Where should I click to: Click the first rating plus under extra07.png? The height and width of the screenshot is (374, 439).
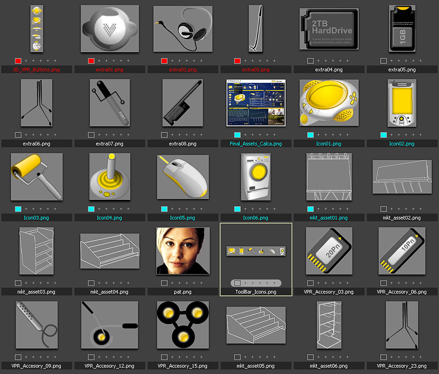(x=99, y=135)
